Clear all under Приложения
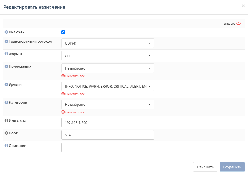This screenshot has width=248, height=175. [73, 76]
